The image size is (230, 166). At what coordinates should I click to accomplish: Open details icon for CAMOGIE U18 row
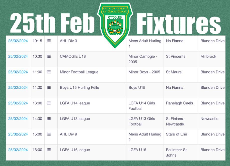[49, 56]
